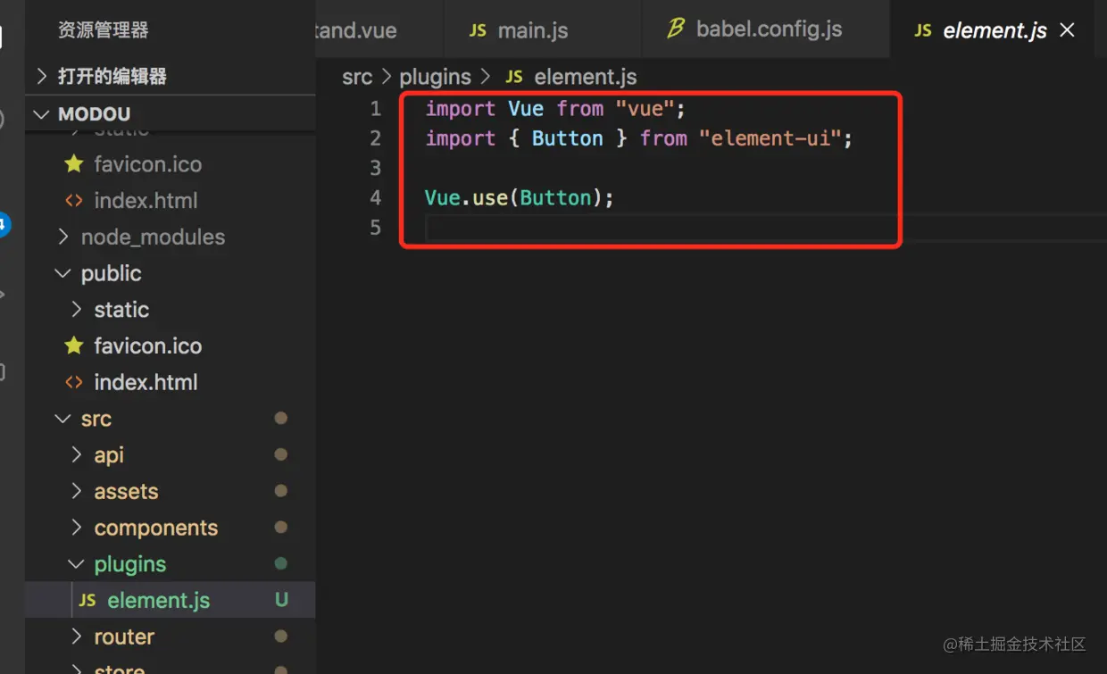Switch to the main.js tab
The image size is (1107, 674).
[532, 30]
